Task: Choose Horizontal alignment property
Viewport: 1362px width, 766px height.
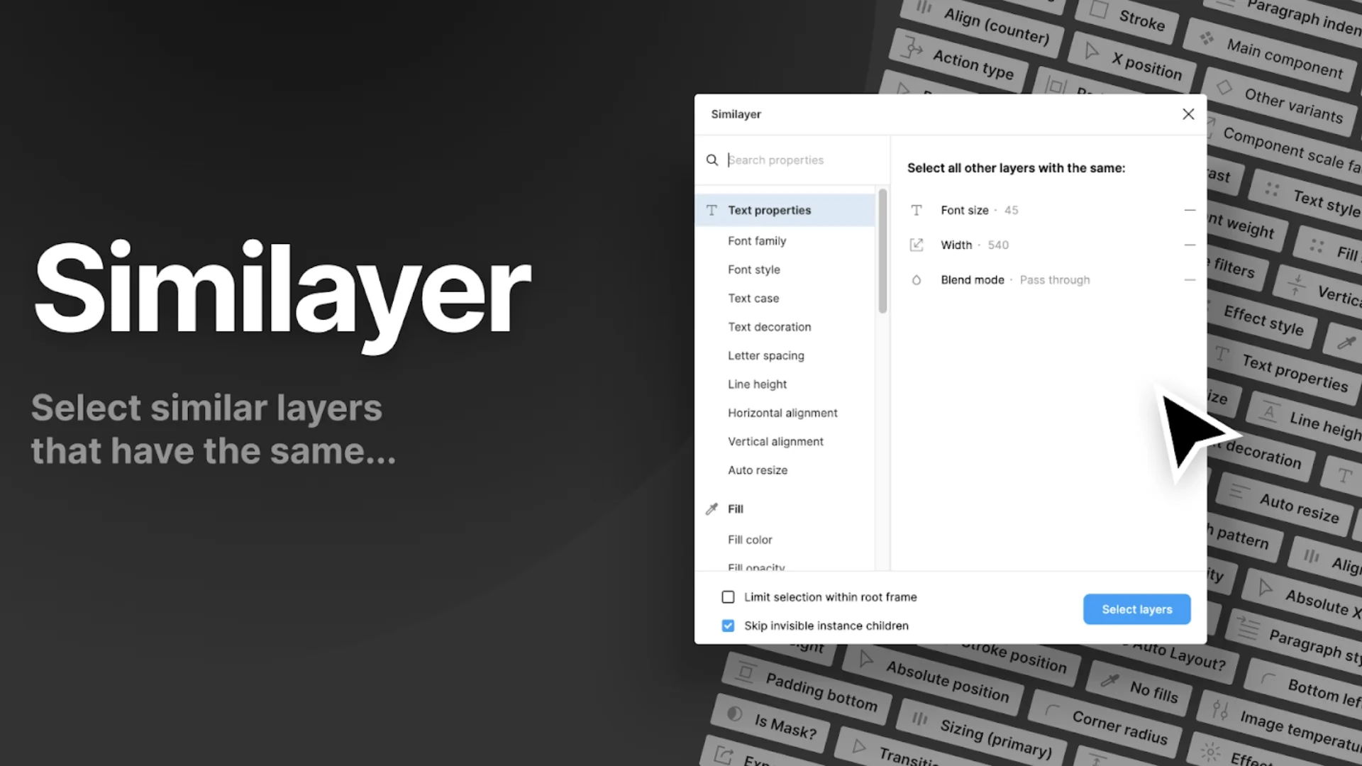Action: (x=783, y=413)
